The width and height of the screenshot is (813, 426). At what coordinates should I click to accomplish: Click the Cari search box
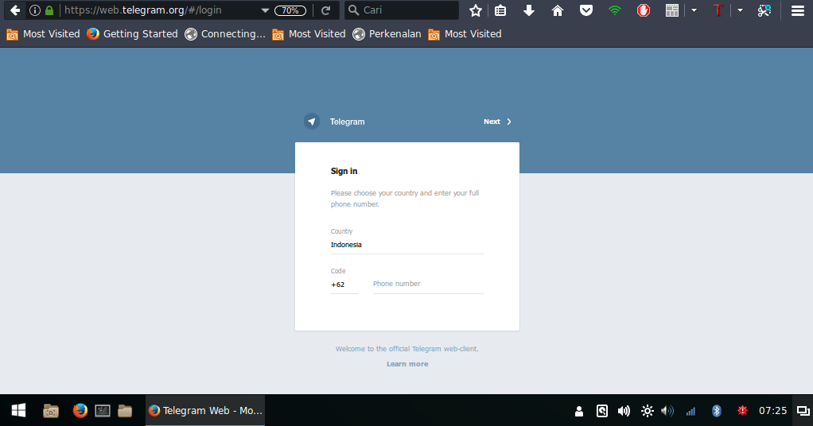pyautogui.click(x=402, y=10)
